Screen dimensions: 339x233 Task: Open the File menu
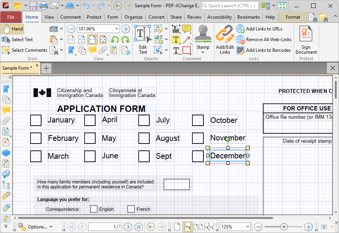[11, 17]
